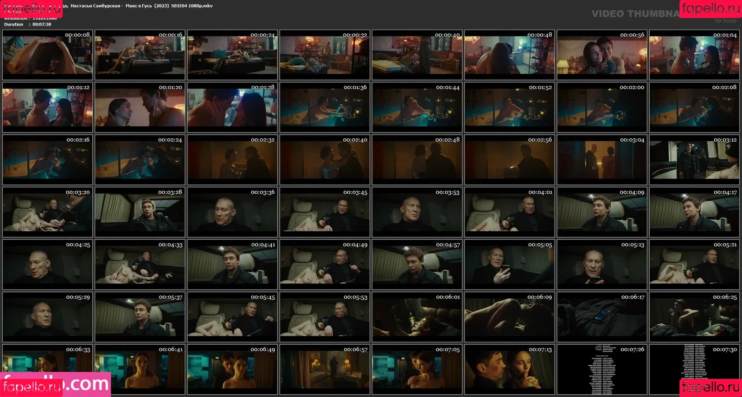Pick the frame marked 00:02:08
The height and width of the screenshot is (397, 742).
tap(694, 107)
